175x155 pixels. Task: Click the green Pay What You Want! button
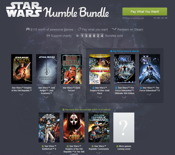(145, 12)
